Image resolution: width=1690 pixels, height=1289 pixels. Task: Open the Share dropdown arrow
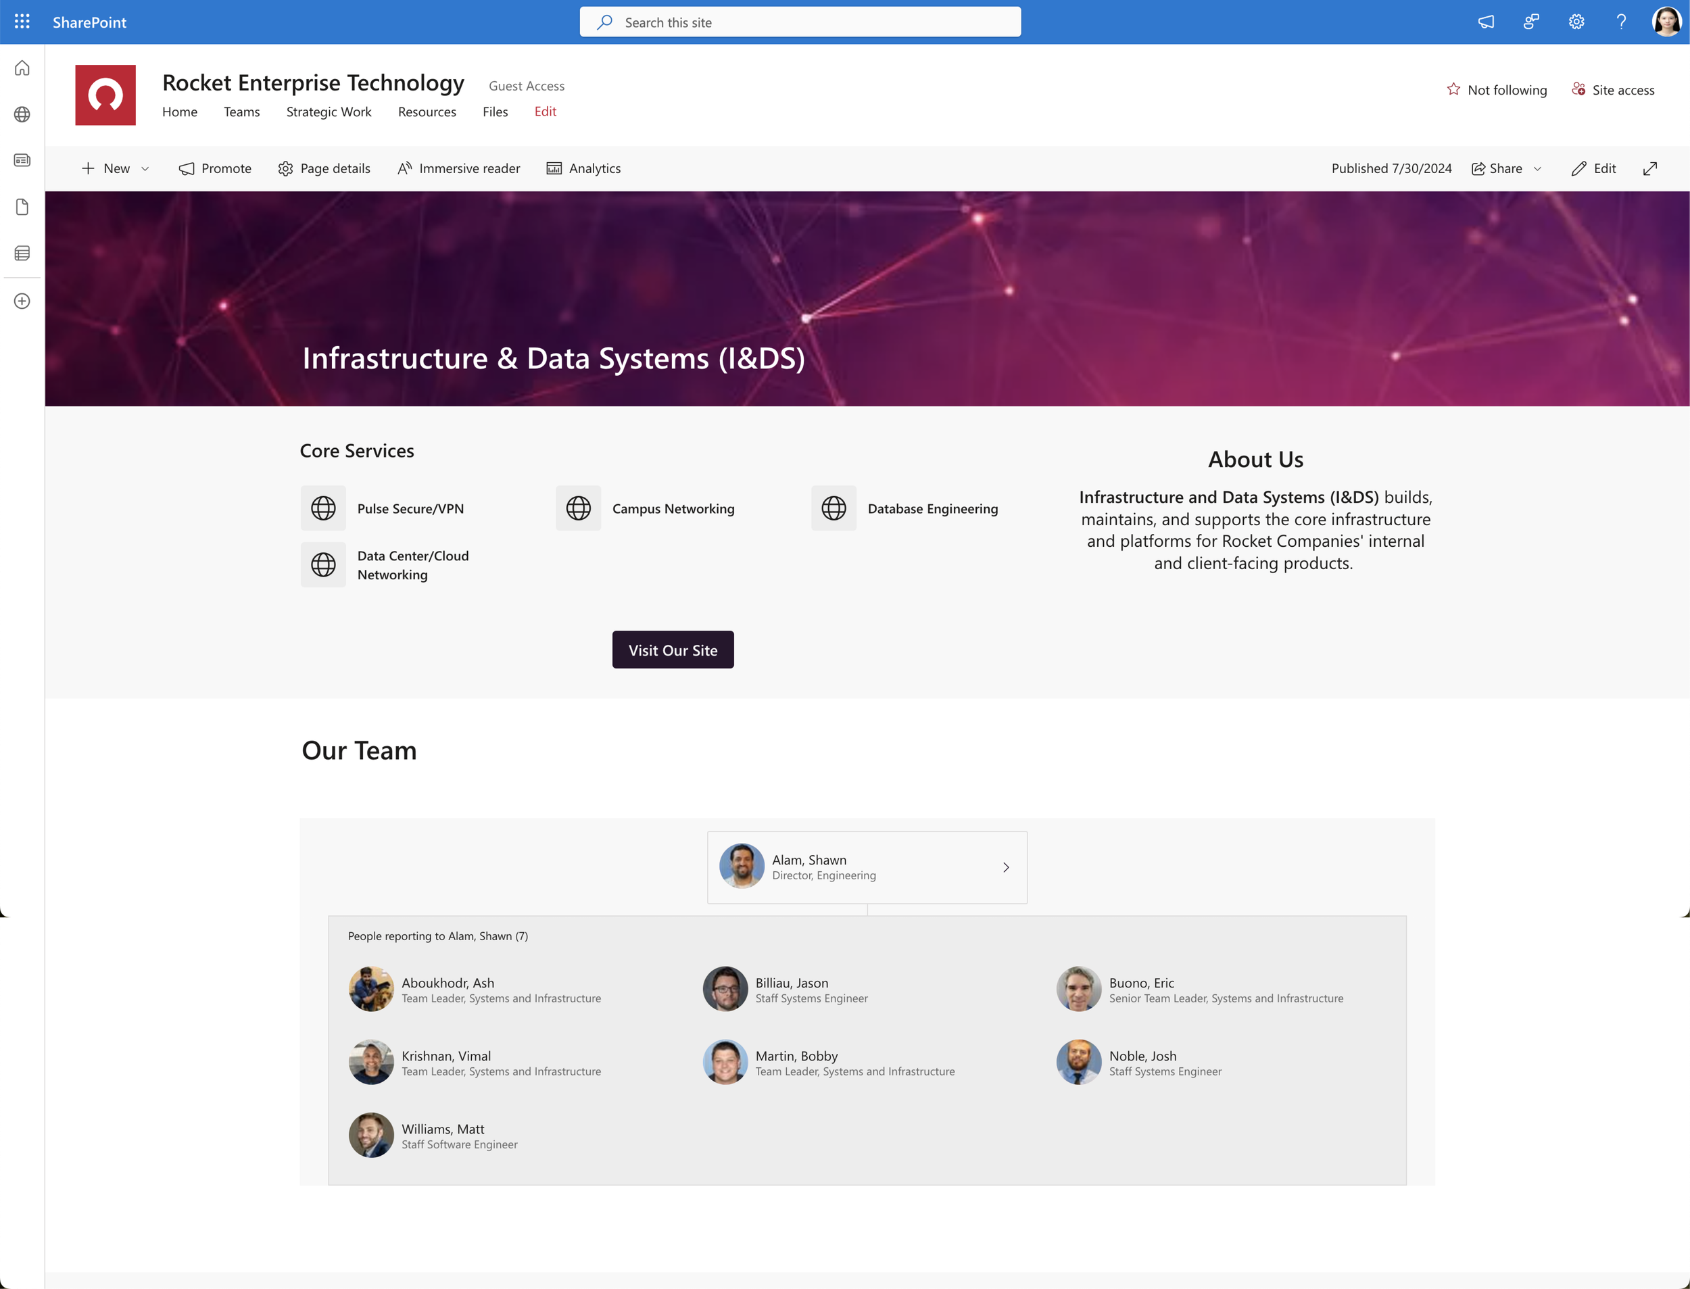1537,169
